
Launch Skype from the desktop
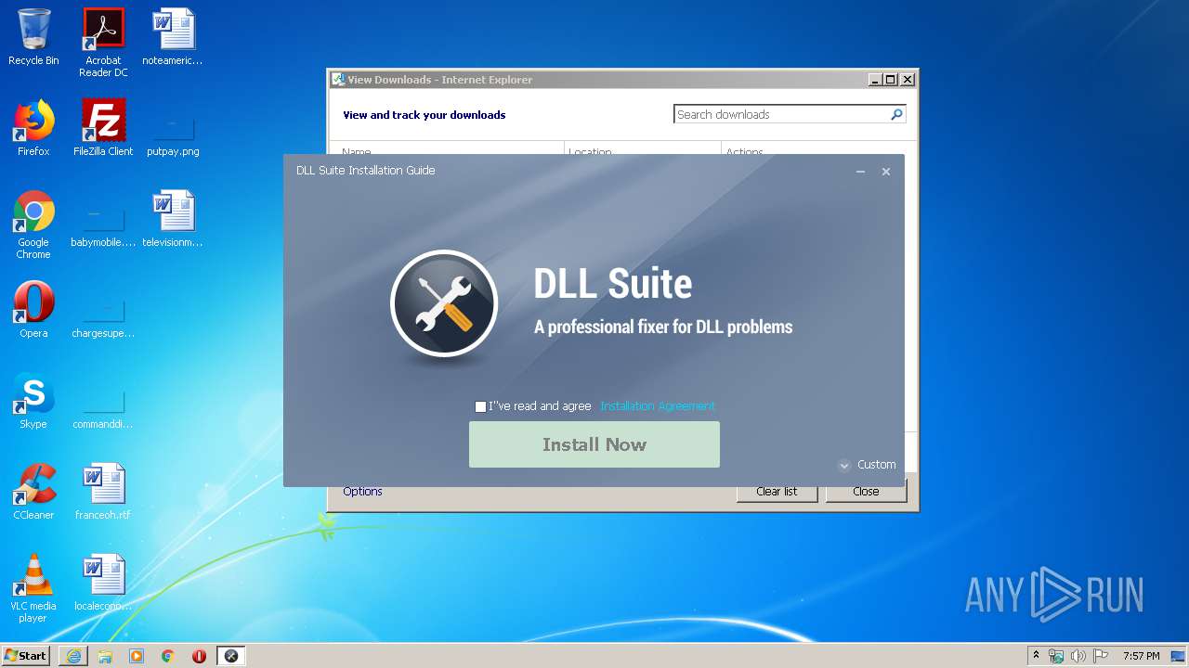coord(33,401)
